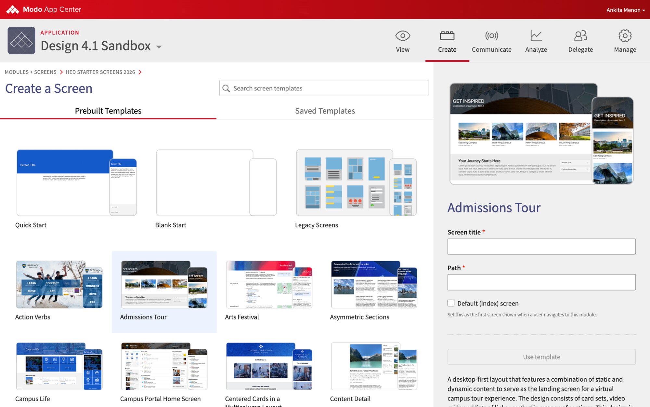Open the View section eye icon
This screenshot has height=407, width=650.
click(x=402, y=36)
